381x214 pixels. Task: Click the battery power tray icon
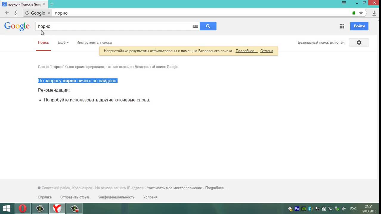324,209
